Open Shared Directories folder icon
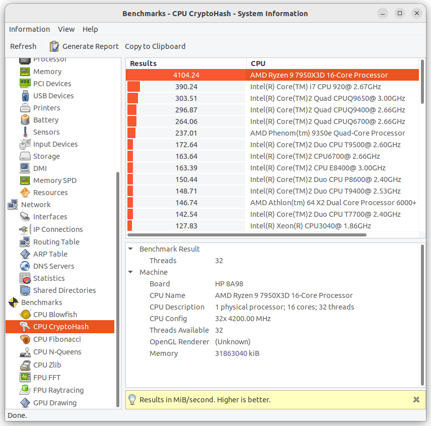Screen dimensions: 431x426 click(25, 290)
